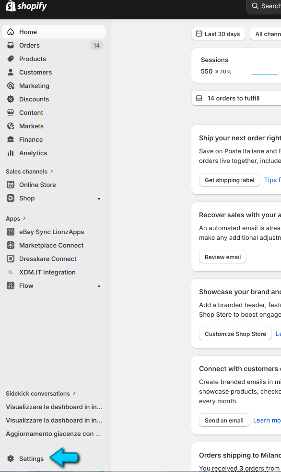Click the Finance bank icon

click(x=11, y=139)
